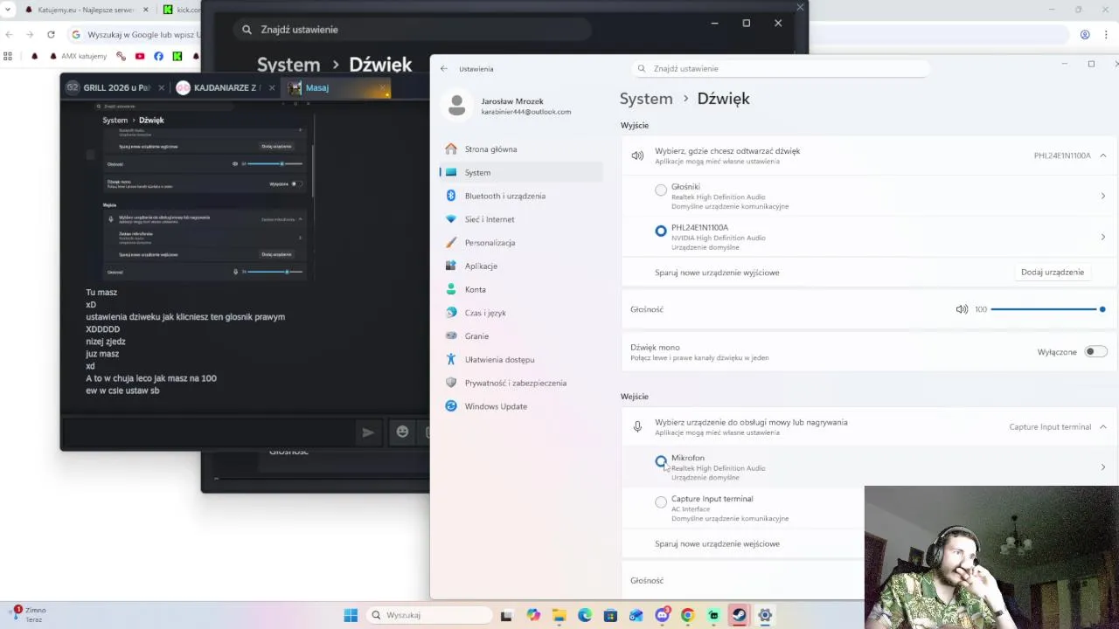Close Katujemy.eu Chrome tab
Image resolution: width=1119 pixels, height=629 pixels.
145,10
